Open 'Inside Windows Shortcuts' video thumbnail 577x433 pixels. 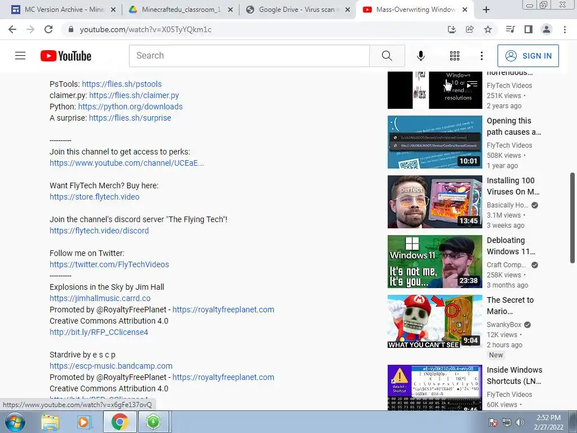pyautogui.click(x=434, y=387)
